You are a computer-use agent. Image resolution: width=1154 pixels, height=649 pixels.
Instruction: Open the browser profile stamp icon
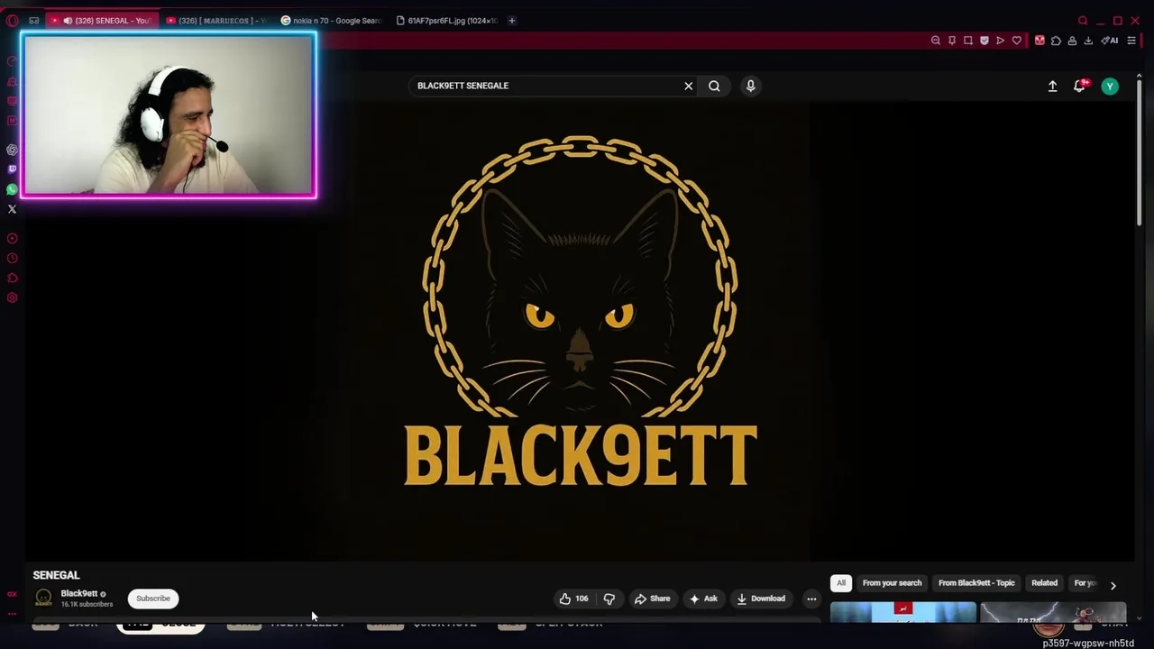[x=1072, y=41]
